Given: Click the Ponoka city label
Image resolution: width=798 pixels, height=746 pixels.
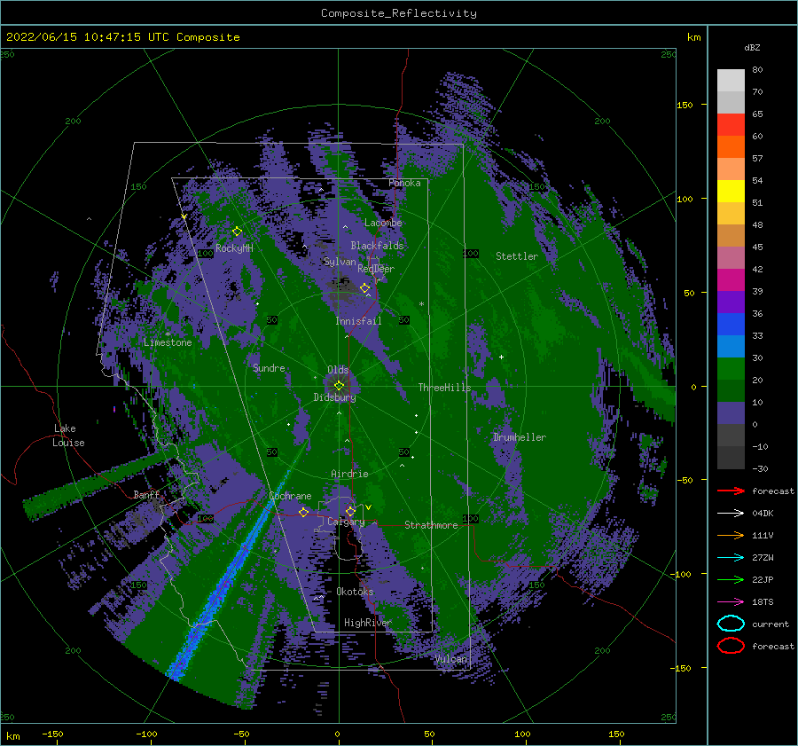Looking at the screenshot, I should [x=404, y=183].
